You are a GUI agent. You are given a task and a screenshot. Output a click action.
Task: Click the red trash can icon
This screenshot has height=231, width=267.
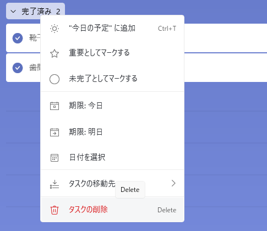pos(55,210)
